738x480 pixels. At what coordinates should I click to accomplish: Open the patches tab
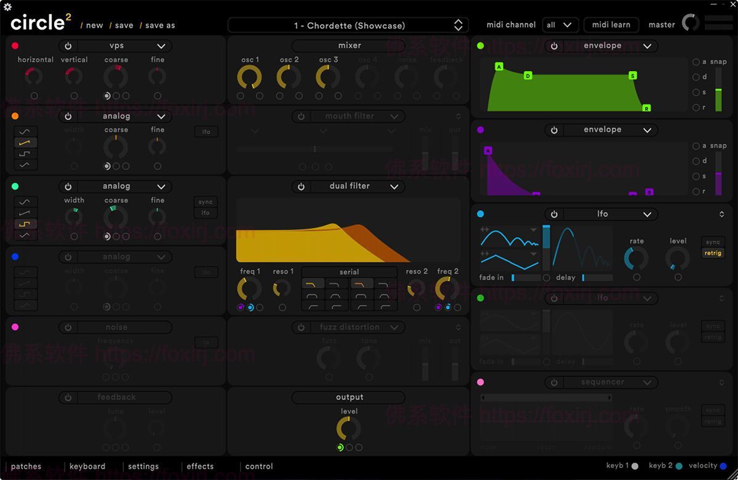click(x=26, y=466)
